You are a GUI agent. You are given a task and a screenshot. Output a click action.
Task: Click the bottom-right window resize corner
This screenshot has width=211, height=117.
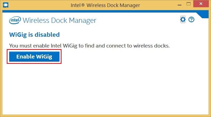tap(210, 116)
